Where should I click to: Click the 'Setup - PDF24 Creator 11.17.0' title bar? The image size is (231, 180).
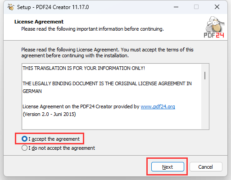click(x=53, y=7)
